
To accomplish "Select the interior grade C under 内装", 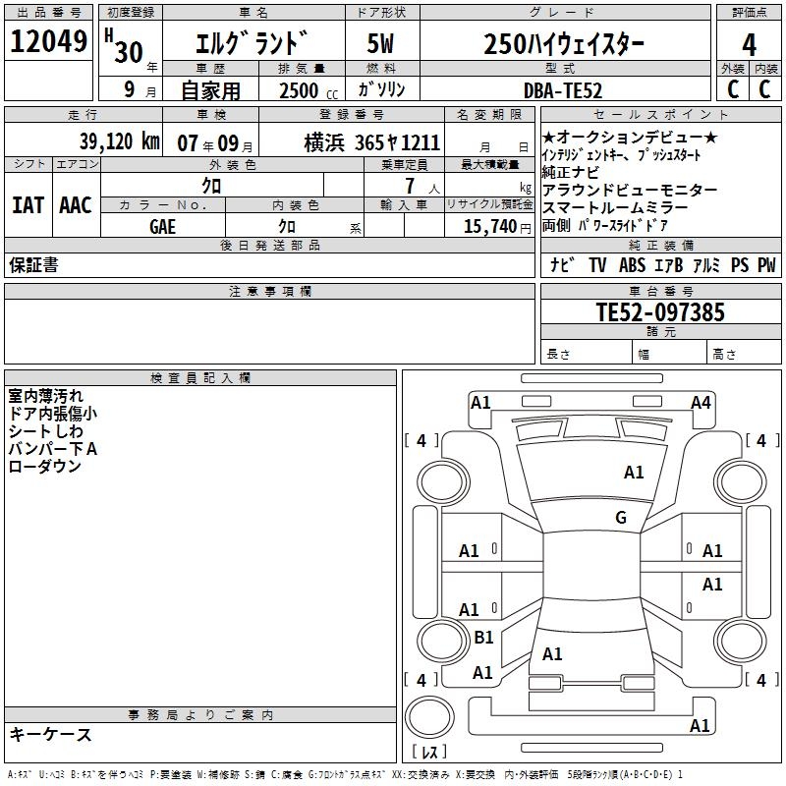I will [x=764, y=88].
